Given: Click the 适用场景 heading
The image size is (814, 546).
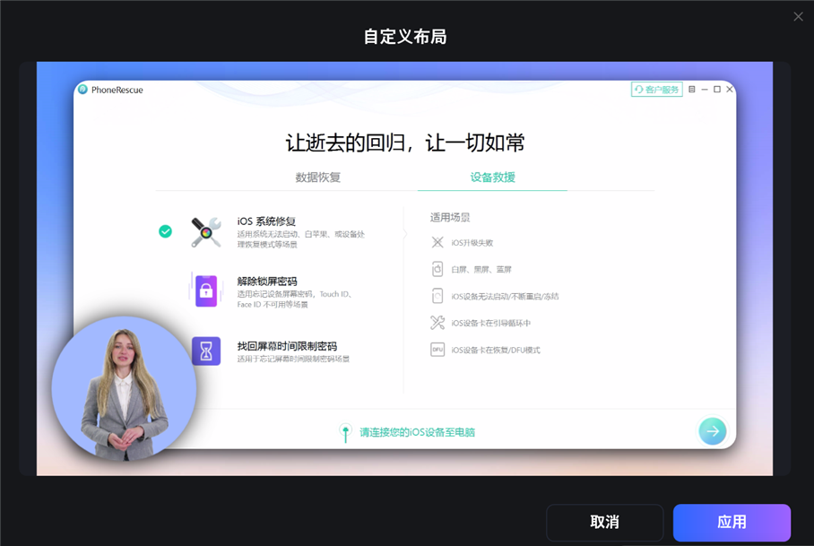Looking at the screenshot, I should click(450, 218).
